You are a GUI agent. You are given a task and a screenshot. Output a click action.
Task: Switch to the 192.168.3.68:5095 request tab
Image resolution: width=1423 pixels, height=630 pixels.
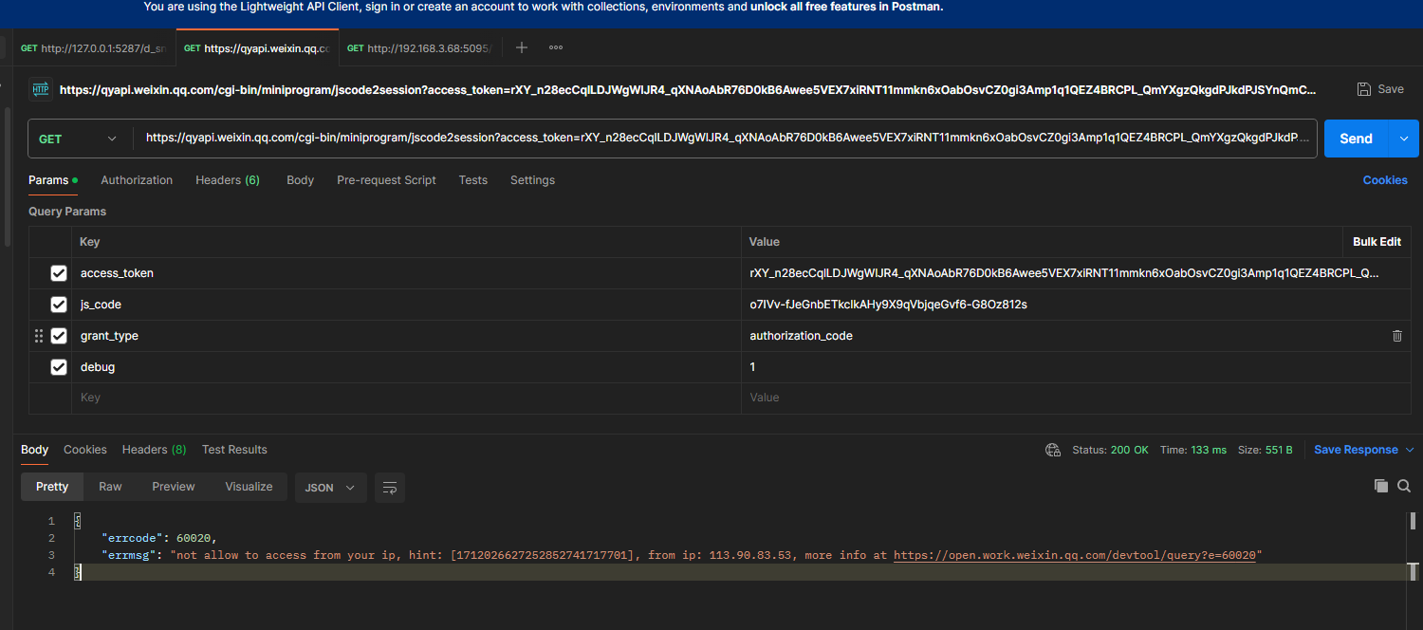tap(419, 48)
